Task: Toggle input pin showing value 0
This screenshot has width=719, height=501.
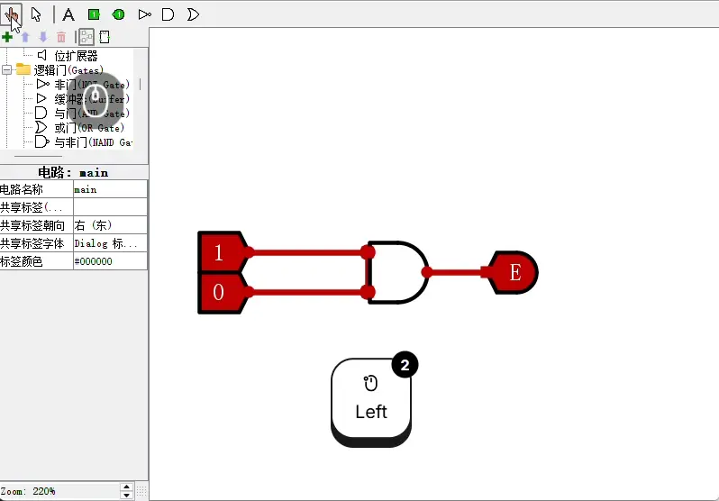Action: [219, 293]
